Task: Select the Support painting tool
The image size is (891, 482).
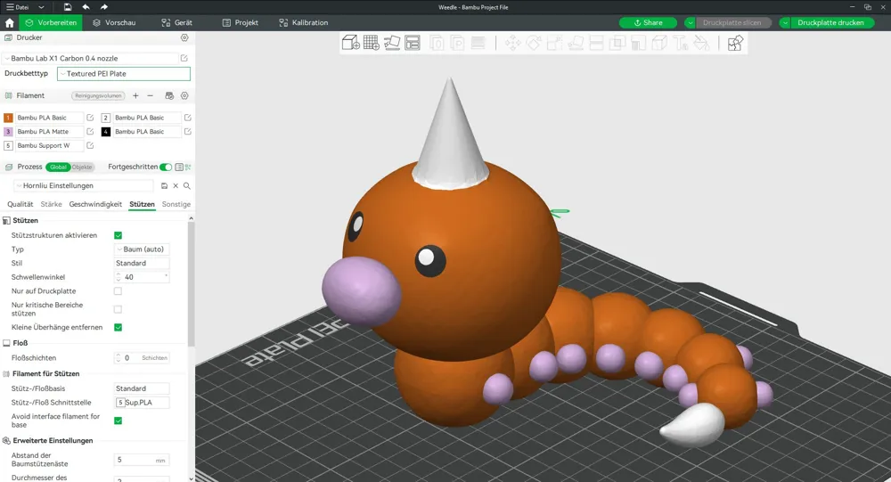Action: (x=638, y=43)
